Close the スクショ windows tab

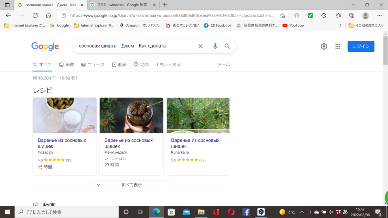click(154, 5)
